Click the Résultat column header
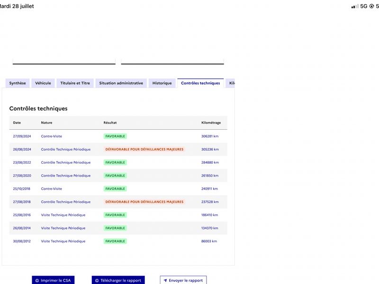Image resolution: width=379 pixels, height=284 pixels. pos(110,123)
